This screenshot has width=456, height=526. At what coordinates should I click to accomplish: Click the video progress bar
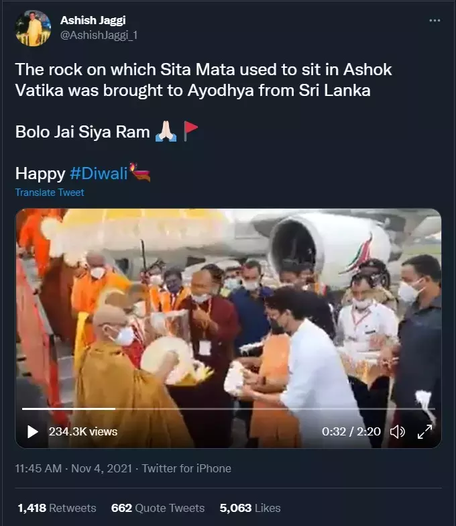(228, 409)
